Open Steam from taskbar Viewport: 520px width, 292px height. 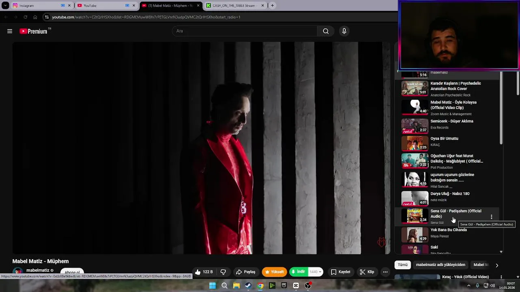click(x=248, y=286)
